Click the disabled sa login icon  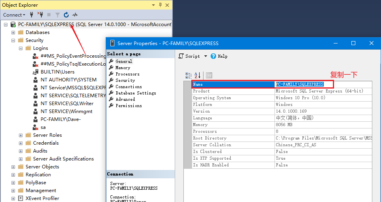[35, 127]
